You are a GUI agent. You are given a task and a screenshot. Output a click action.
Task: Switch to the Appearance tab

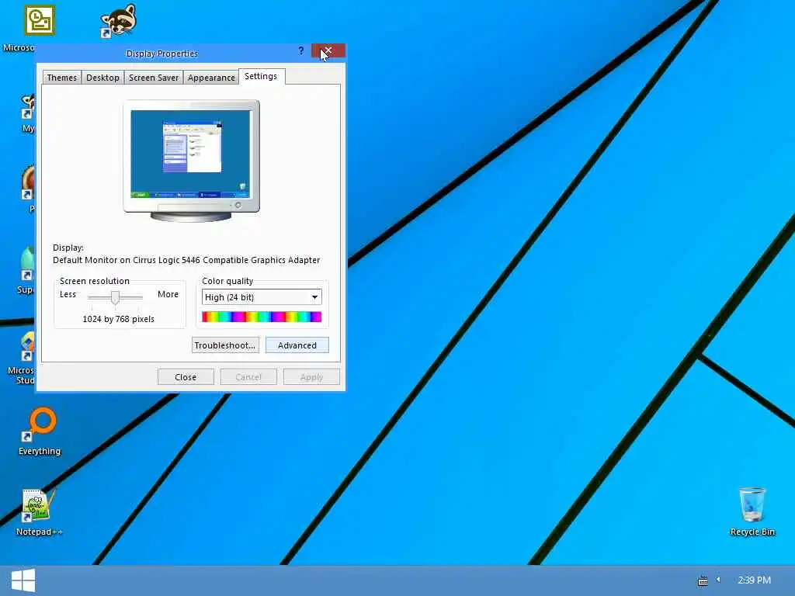211,78
